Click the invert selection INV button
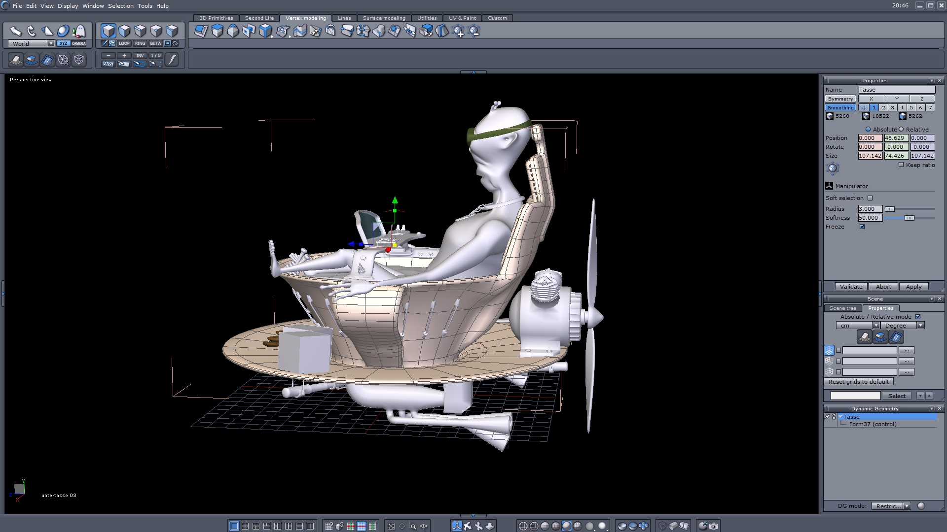This screenshot has width=947, height=532. tap(140, 56)
